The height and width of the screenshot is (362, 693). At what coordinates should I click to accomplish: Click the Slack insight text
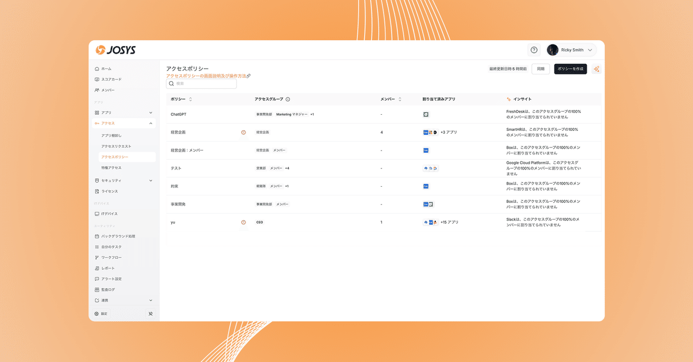[543, 222]
